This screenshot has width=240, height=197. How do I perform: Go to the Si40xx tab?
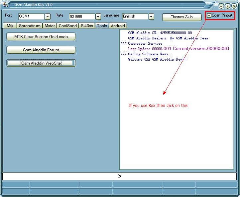point(87,25)
